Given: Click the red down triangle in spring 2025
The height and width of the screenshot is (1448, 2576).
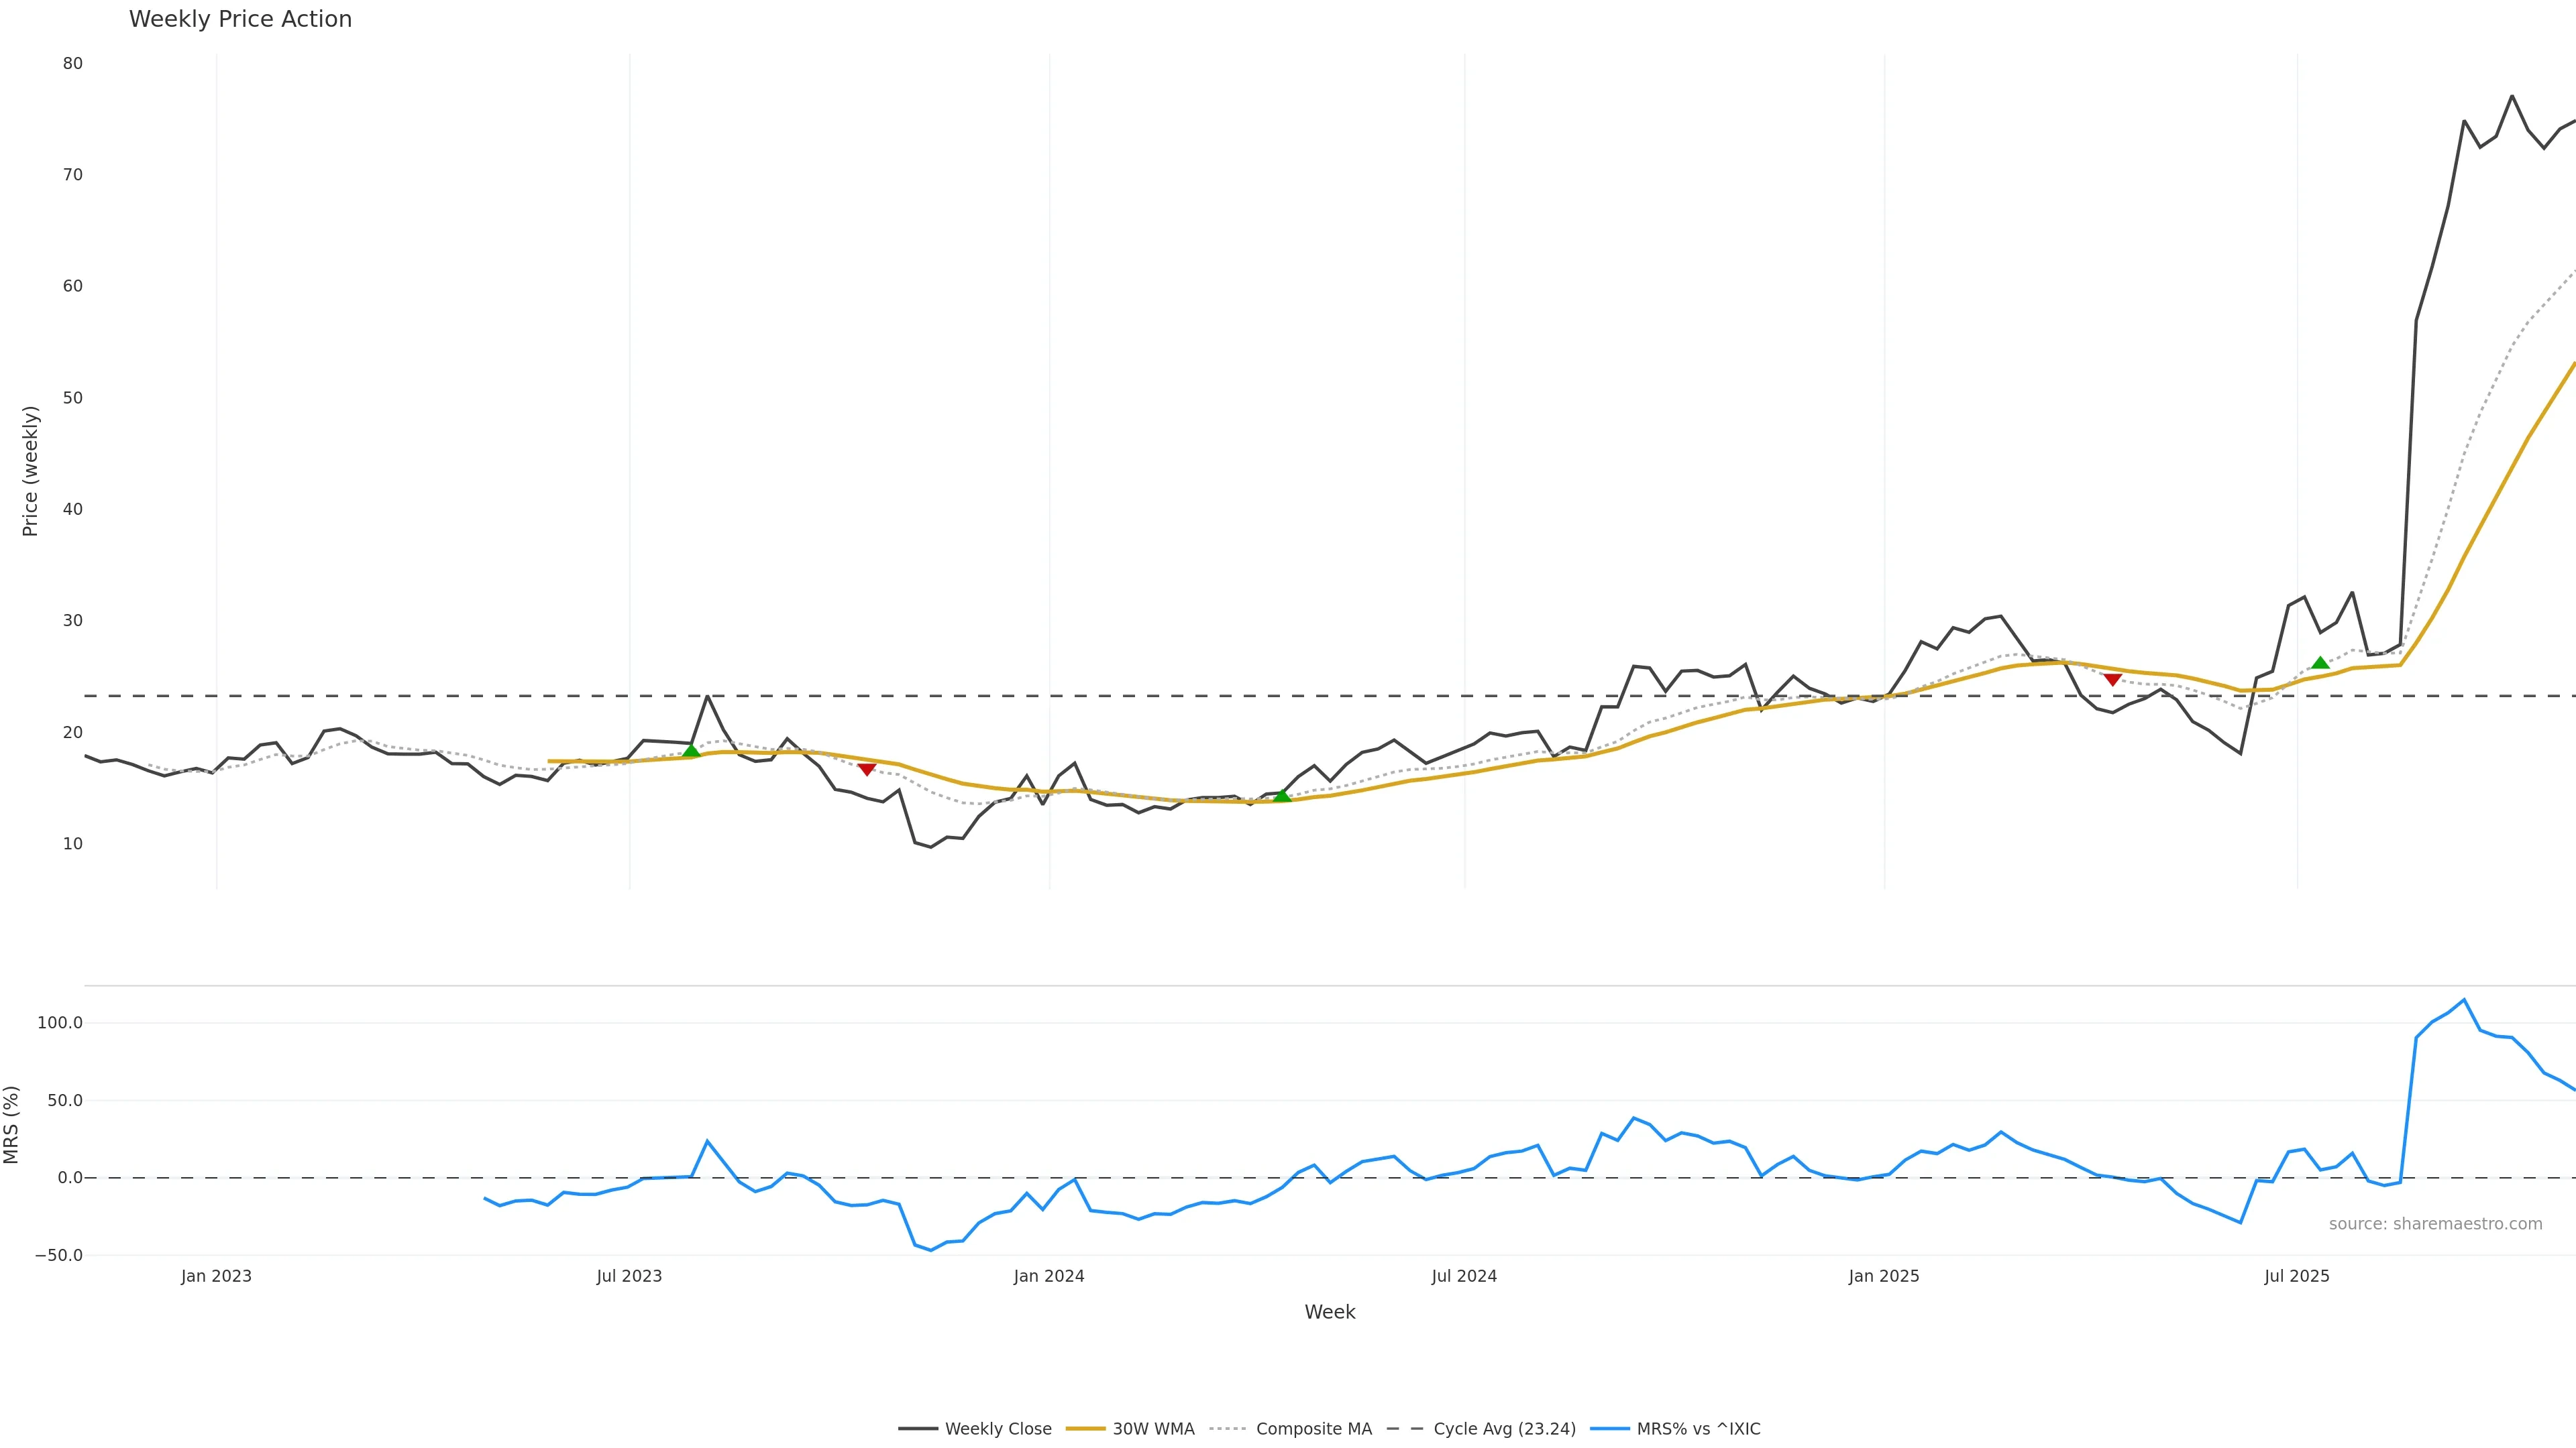Looking at the screenshot, I should (x=2112, y=680).
